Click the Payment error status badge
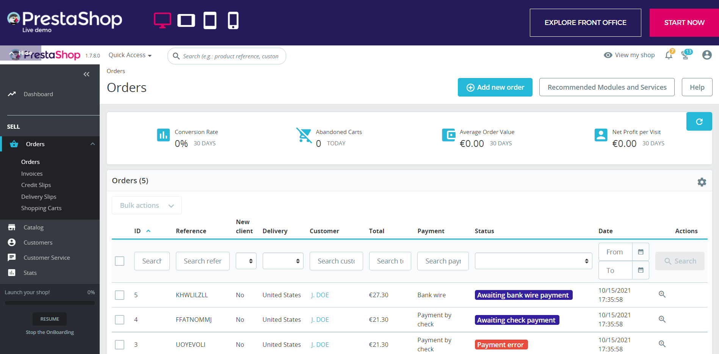The width and height of the screenshot is (719, 354). [x=501, y=345]
